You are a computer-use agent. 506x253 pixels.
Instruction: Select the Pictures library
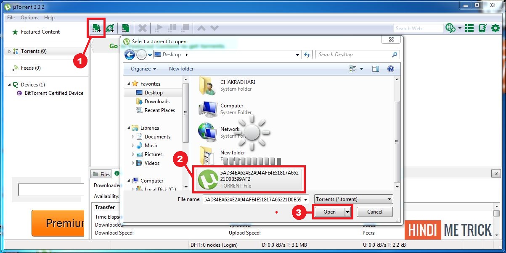(x=154, y=154)
